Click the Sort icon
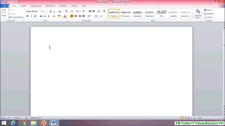The width and height of the screenshot is (225, 126). coord(99,11)
